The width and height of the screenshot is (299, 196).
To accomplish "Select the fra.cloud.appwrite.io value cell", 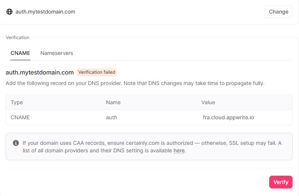I will pos(228,117).
